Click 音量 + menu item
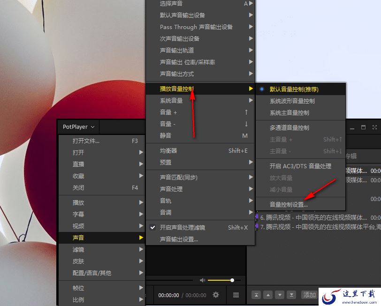Screen dimensions: 381x306 [200, 112]
